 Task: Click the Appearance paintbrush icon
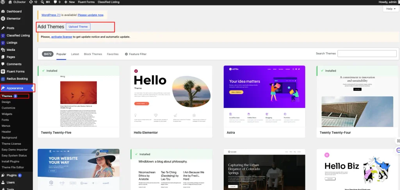tap(3, 88)
